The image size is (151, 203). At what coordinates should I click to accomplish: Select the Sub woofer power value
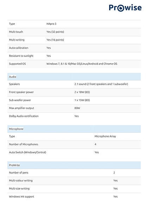point(82,100)
